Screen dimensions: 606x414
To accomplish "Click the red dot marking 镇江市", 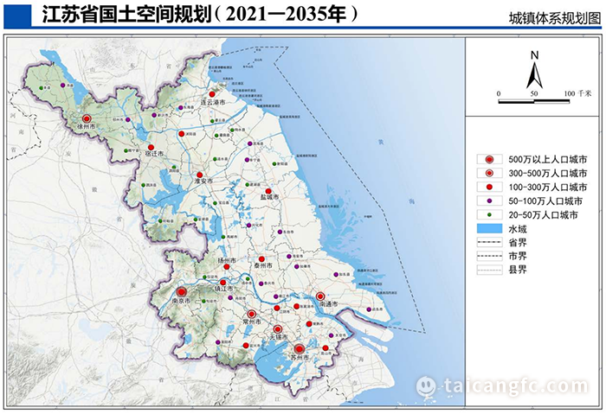I will coord(222,282).
